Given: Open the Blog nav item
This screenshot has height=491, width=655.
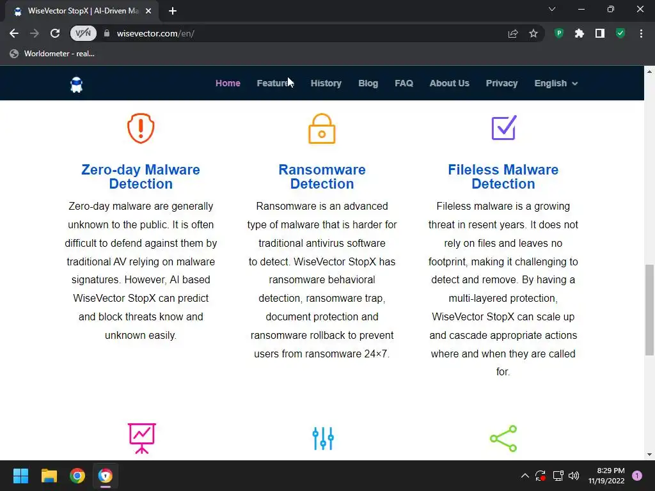Looking at the screenshot, I should (368, 83).
